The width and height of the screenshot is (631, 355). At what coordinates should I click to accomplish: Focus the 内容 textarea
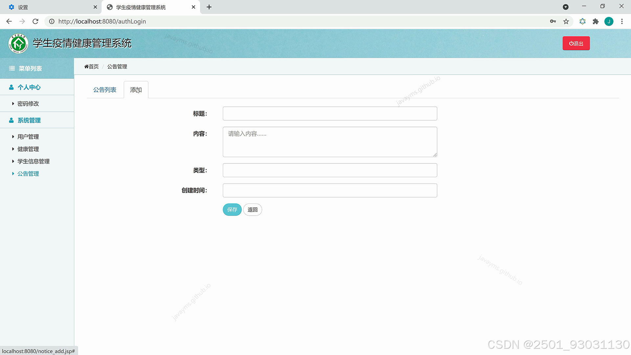[330, 142]
